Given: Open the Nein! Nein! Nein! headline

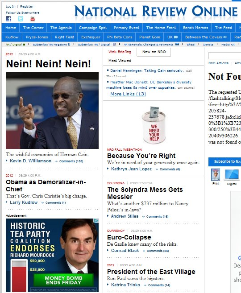Looking at the screenshot, I should tap(48, 63).
